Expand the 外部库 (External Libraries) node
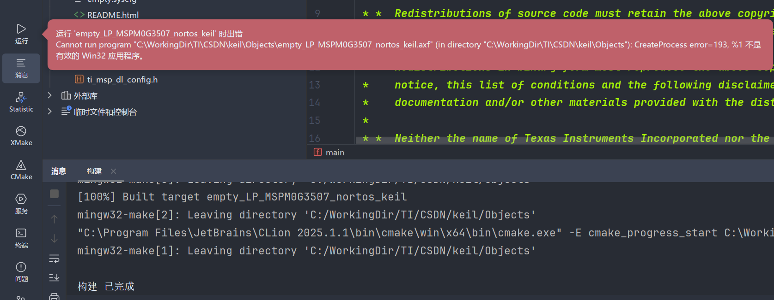The image size is (774, 300). point(50,95)
